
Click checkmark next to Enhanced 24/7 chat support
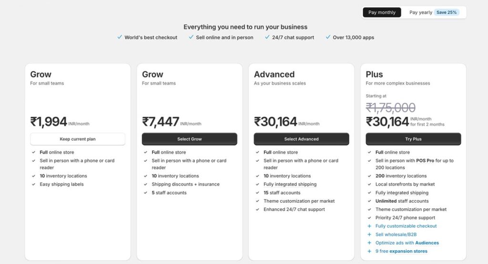coord(257,209)
